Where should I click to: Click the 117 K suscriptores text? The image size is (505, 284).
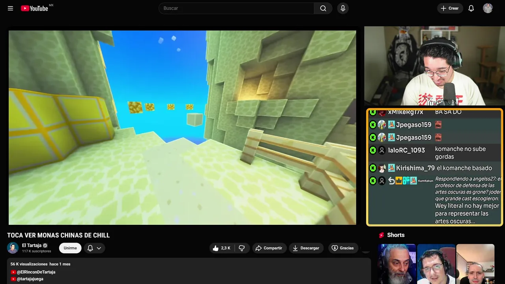pos(36,251)
